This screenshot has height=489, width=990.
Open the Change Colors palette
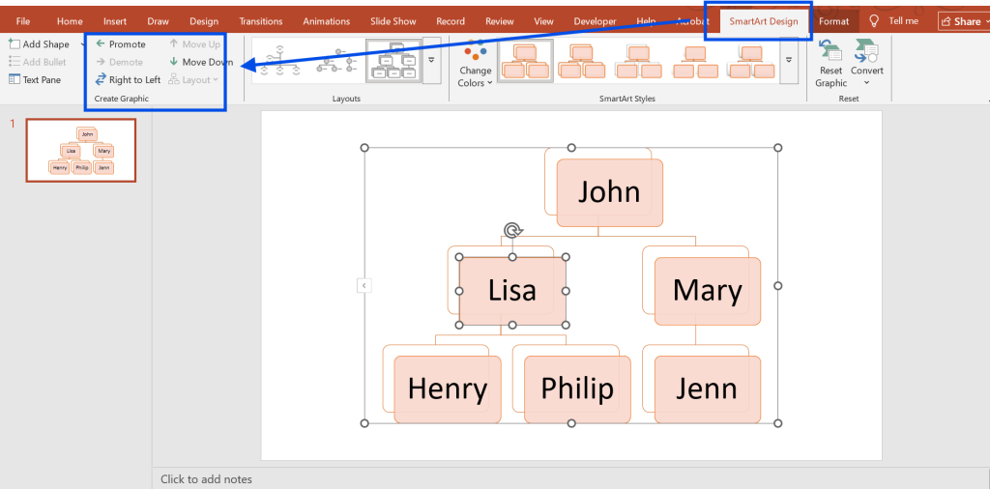click(x=475, y=64)
